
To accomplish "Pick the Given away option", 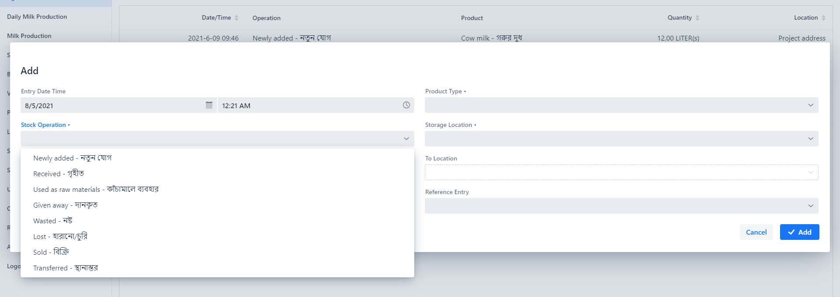I will (65, 205).
